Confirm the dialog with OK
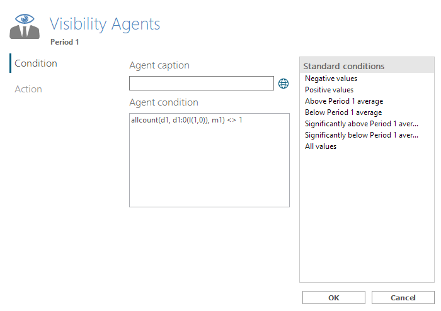 point(334,298)
